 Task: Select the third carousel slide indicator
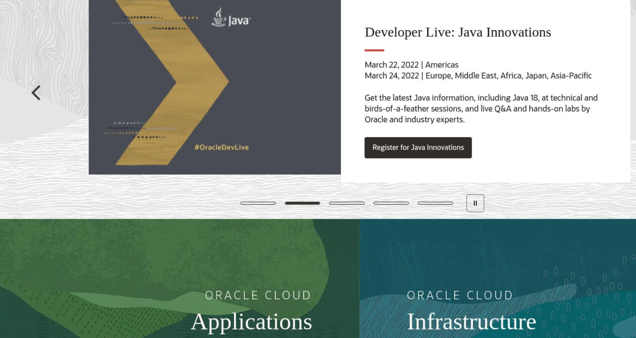tap(347, 203)
